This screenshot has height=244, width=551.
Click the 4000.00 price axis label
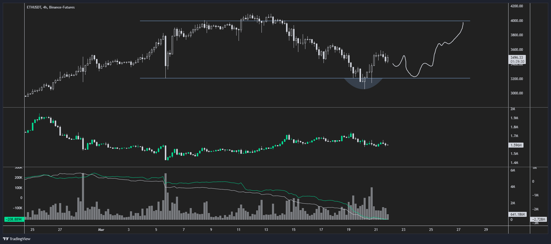[517, 21]
